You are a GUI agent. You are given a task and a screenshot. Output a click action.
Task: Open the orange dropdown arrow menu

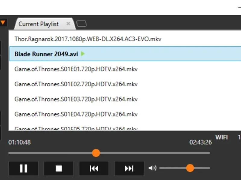pyautogui.click(x=3, y=23)
